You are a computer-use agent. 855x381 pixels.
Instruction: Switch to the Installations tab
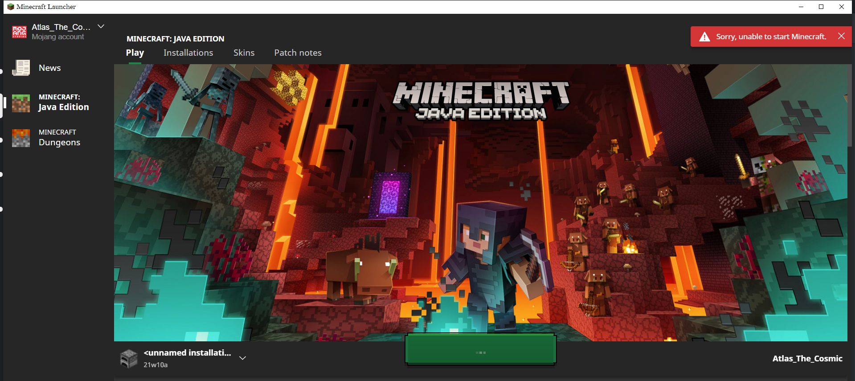188,53
